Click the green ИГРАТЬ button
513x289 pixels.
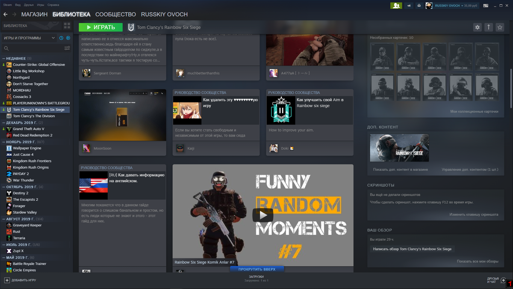[100, 27]
